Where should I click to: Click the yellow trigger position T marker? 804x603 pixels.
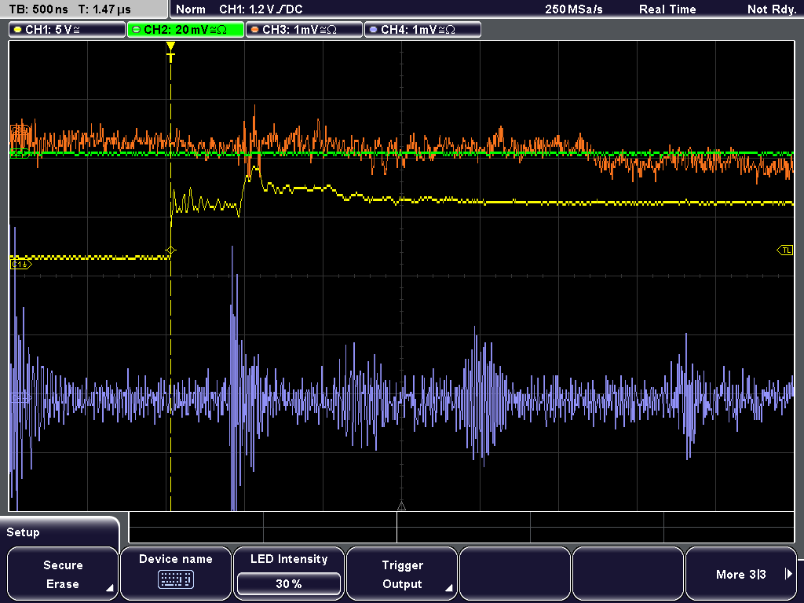[x=170, y=52]
